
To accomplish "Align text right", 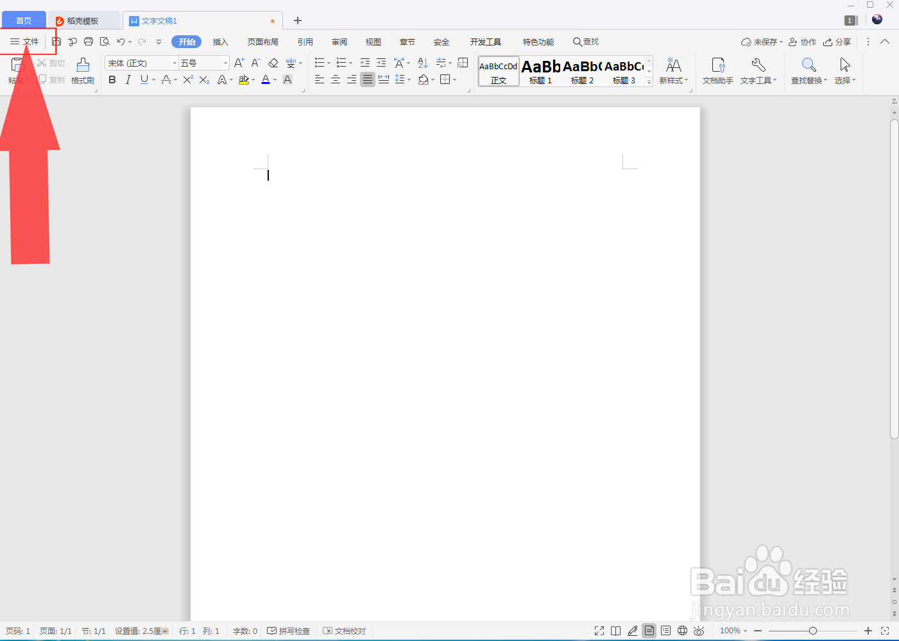I will point(352,79).
